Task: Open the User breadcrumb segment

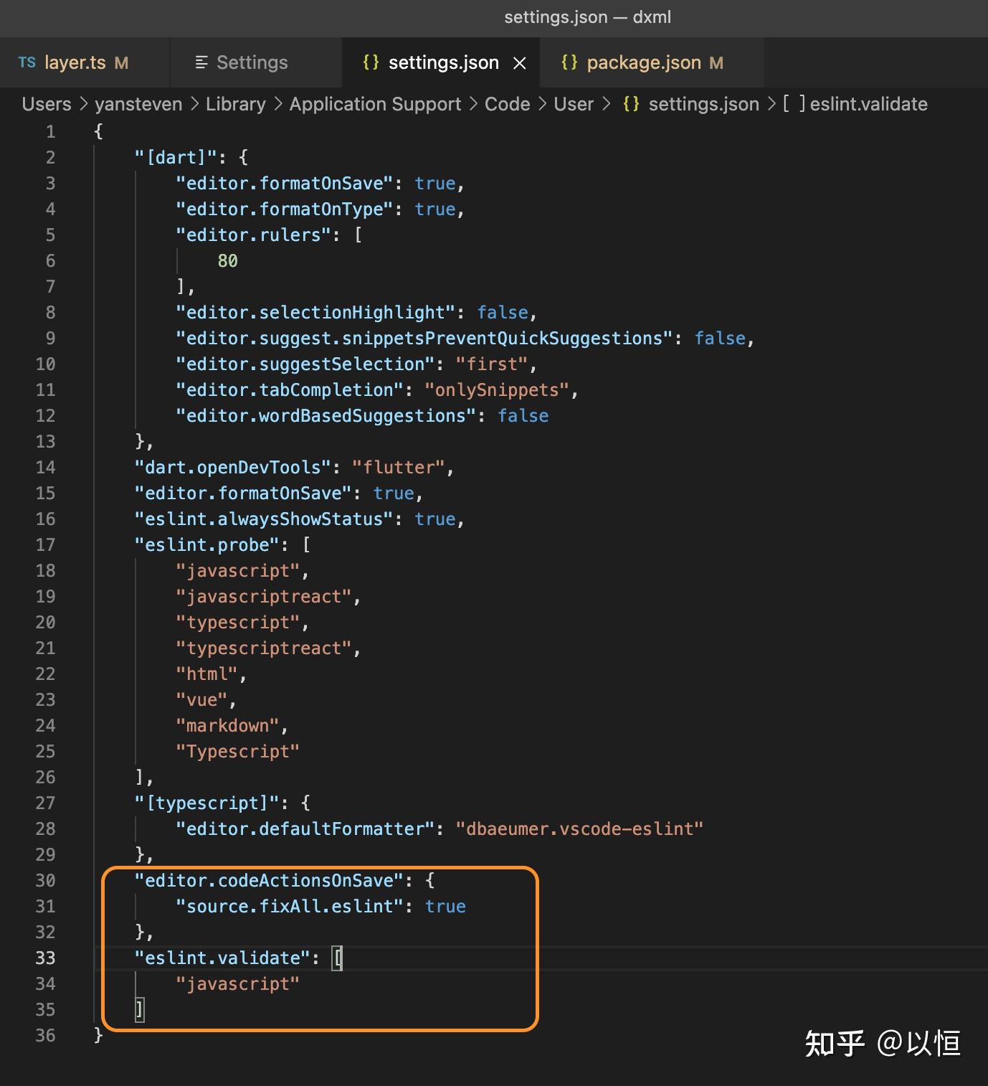Action: [x=574, y=104]
